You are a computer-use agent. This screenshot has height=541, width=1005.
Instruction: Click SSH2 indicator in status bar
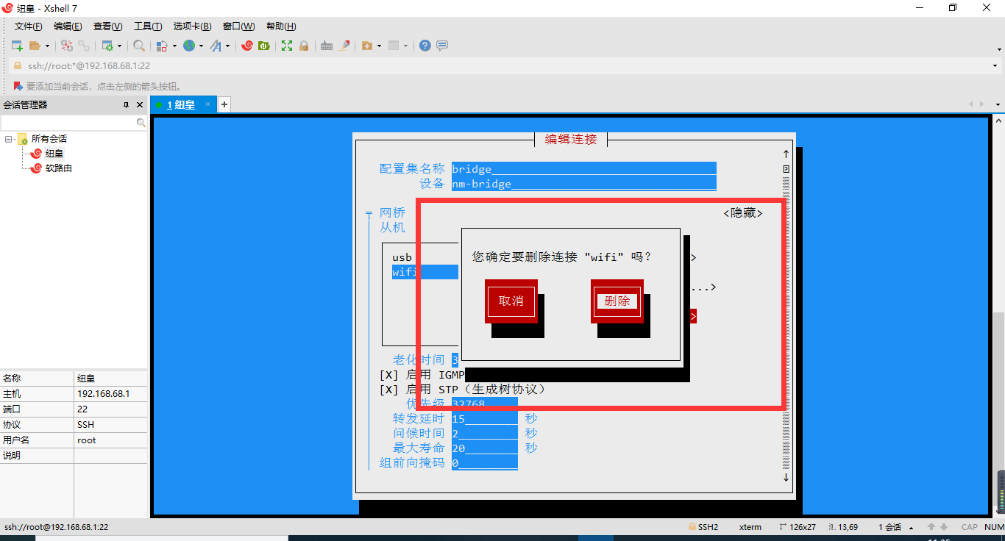[x=703, y=527]
